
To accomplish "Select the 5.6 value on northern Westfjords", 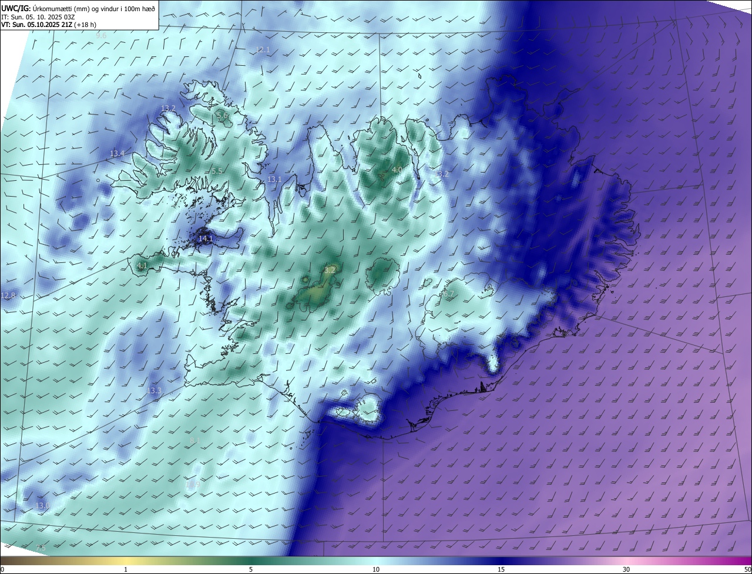I will (222, 116).
